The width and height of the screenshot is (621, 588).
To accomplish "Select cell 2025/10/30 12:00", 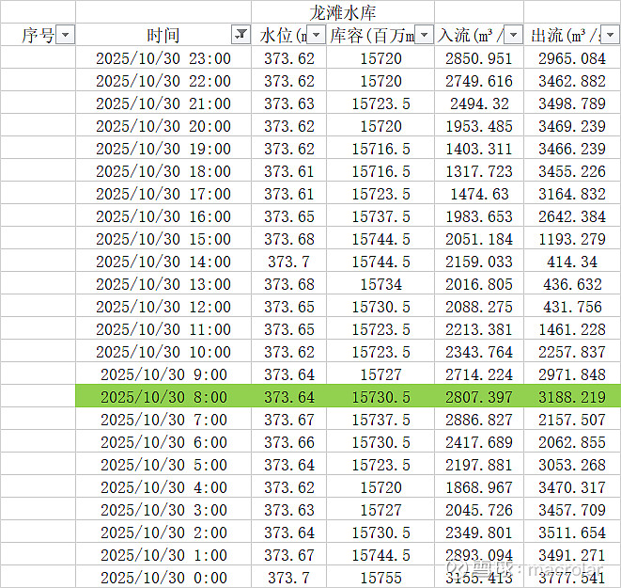I will (163, 307).
